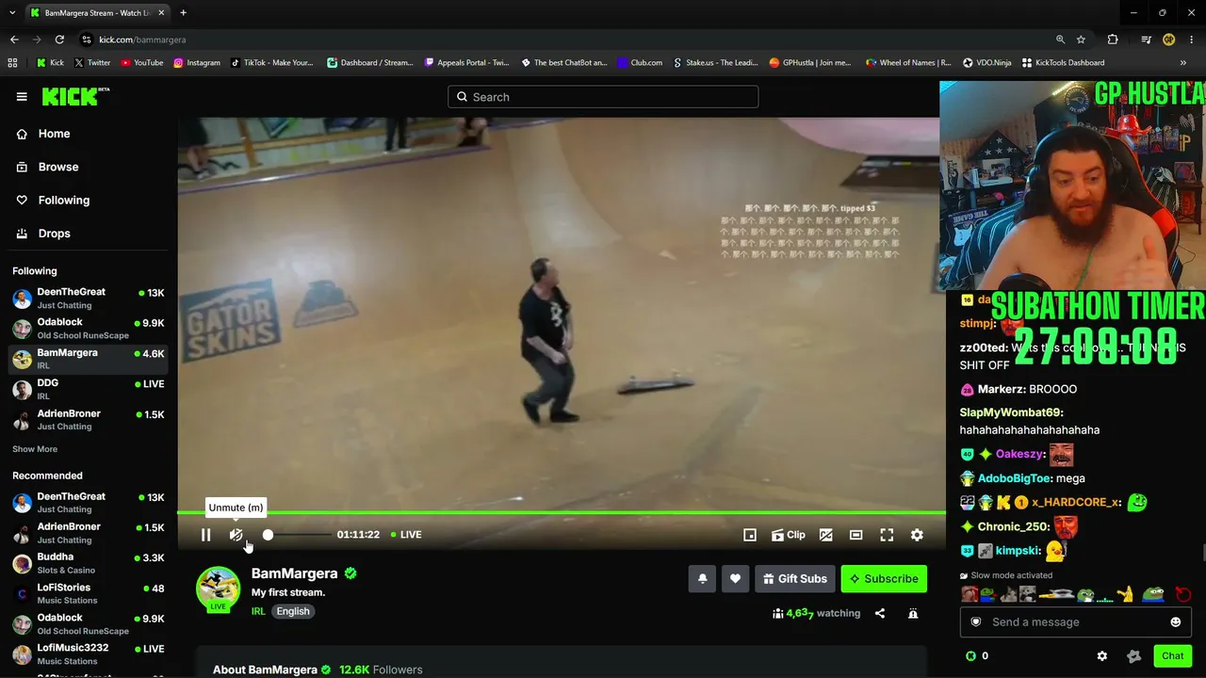Create a Clip of the stream

[789, 535]
